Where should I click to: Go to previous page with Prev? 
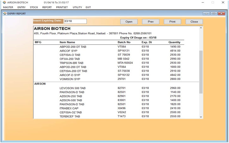151,22
